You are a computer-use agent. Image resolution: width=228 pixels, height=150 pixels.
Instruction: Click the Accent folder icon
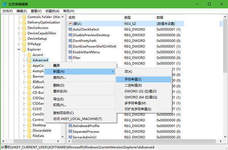29,55
